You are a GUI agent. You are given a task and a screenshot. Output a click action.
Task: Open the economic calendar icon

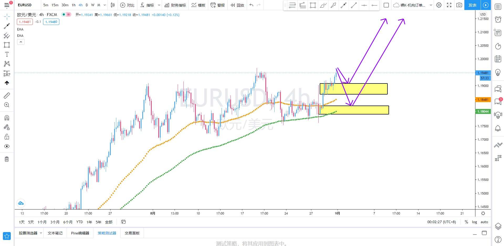[498, 59]
